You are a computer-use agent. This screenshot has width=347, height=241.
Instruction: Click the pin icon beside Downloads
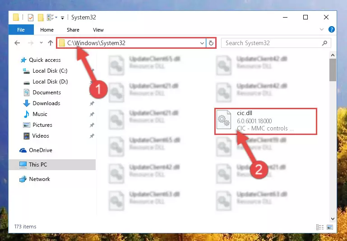pyautogui.click(x=92, y=103)
